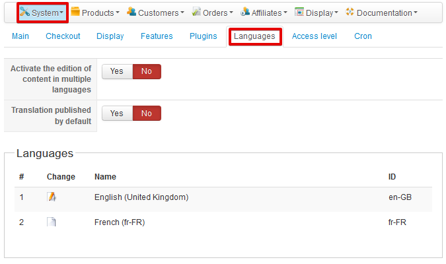This screenshot has width=446, height=264.
Task: Click the Orders notepad icon
Action: (x=196, y=12)
